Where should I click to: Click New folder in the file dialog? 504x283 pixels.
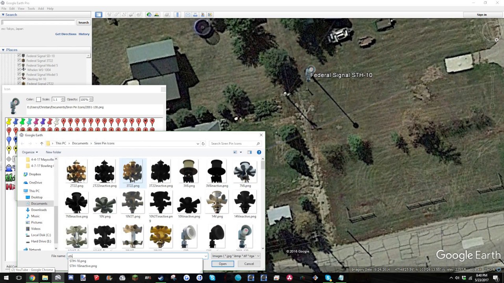[x=54, y=152]
